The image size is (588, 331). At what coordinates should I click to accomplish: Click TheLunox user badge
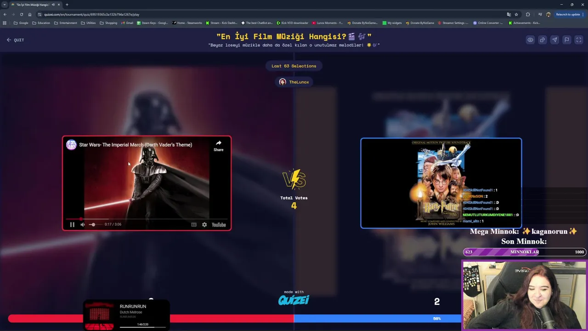tap(294, 82)
